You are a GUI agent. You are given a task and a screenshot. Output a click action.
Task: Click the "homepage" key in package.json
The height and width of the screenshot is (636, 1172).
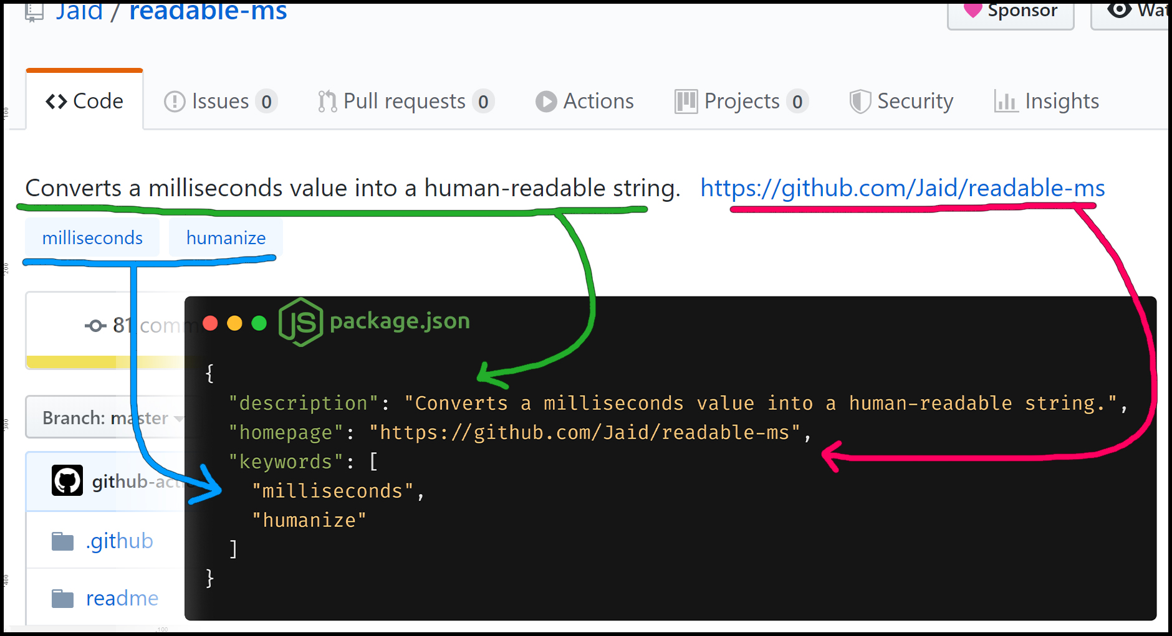tap(286, 432)
